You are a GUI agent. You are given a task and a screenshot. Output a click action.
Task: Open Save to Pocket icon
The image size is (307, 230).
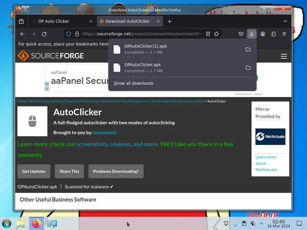pos(241,34)
